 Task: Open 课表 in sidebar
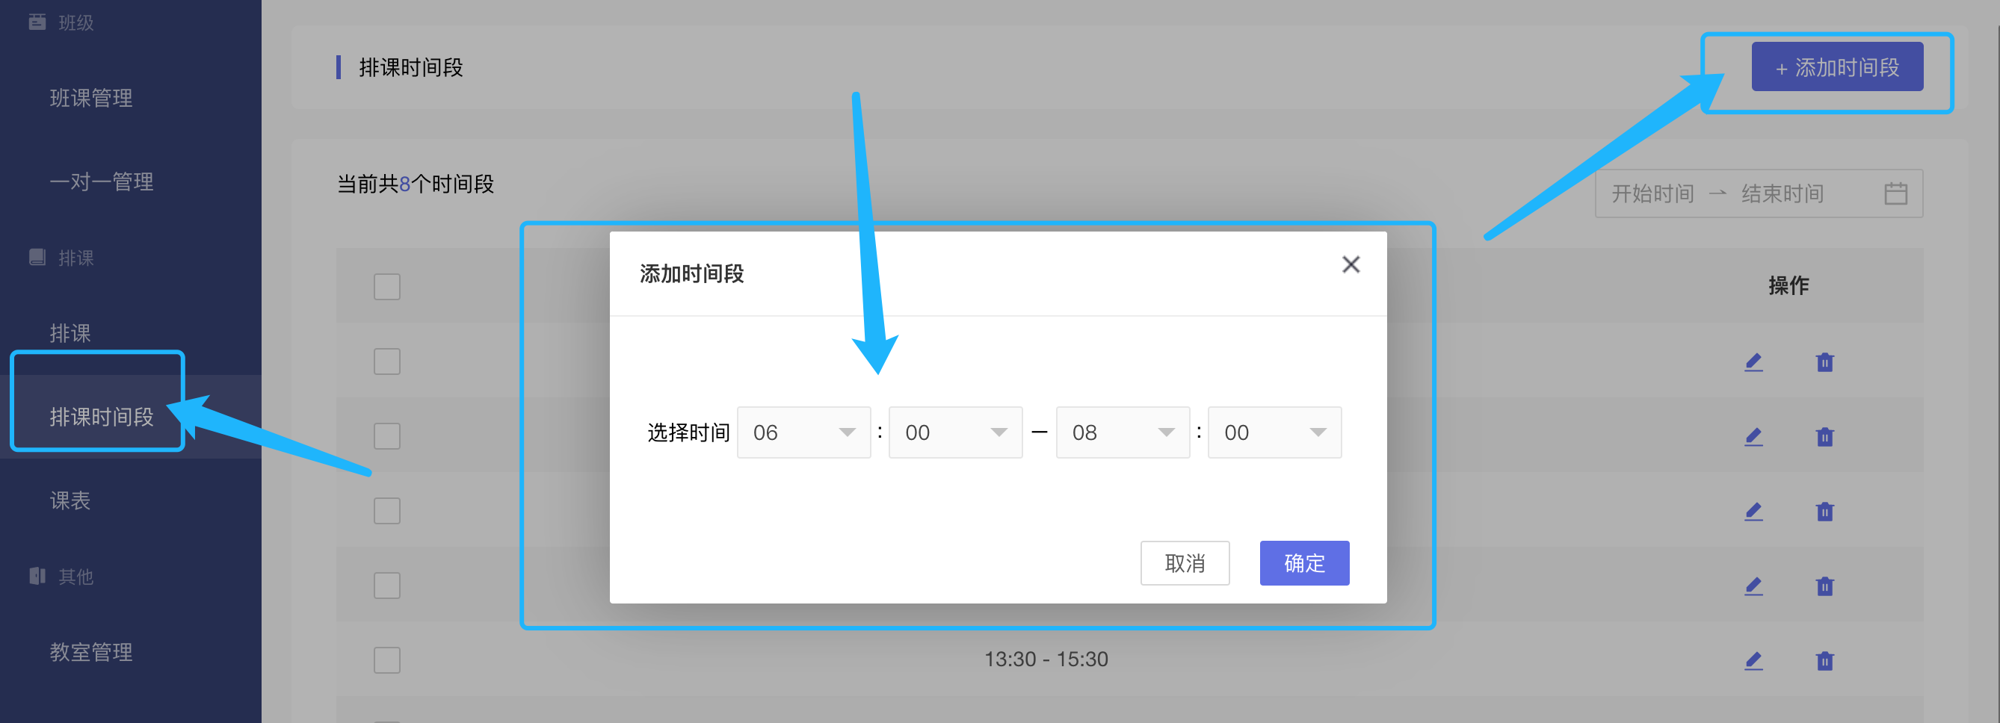71,500
